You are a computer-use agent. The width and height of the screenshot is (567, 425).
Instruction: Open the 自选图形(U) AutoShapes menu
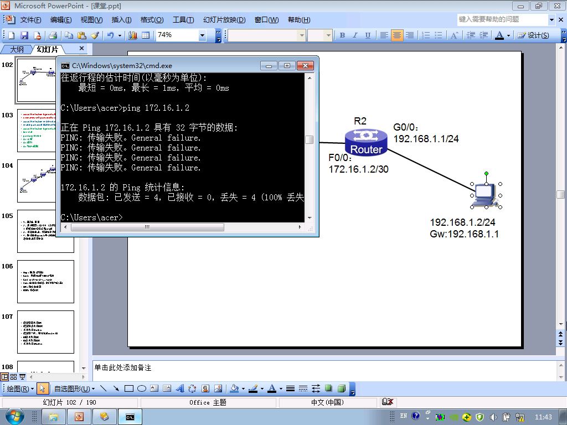[75, 388]
